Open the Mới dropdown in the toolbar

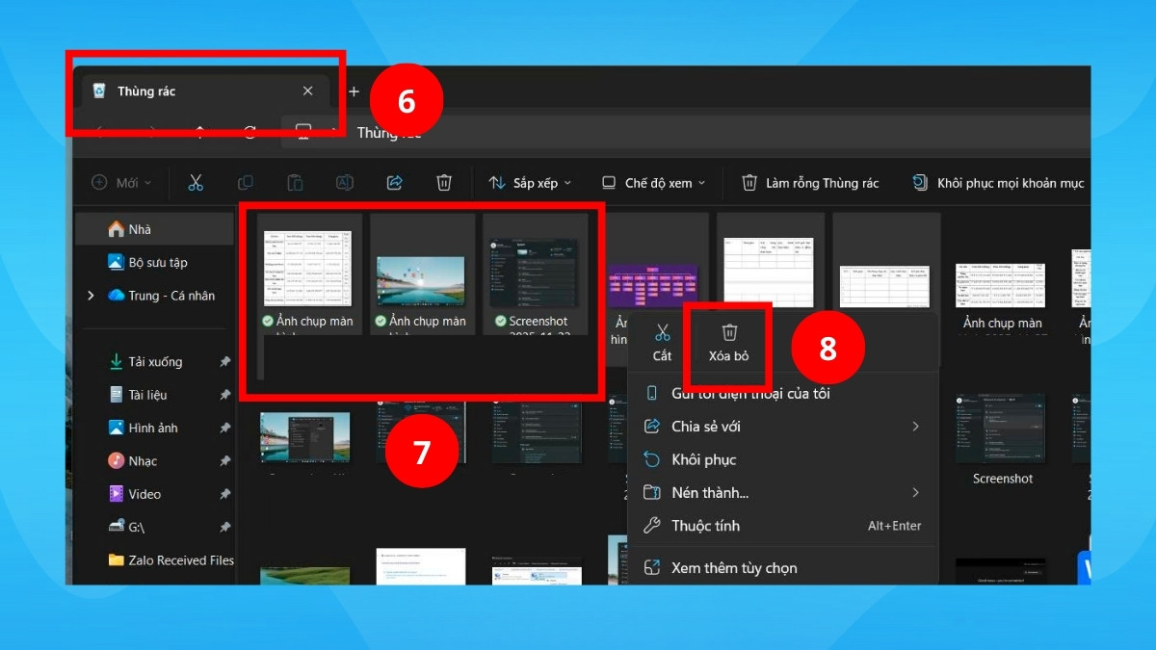coord(122,183)
